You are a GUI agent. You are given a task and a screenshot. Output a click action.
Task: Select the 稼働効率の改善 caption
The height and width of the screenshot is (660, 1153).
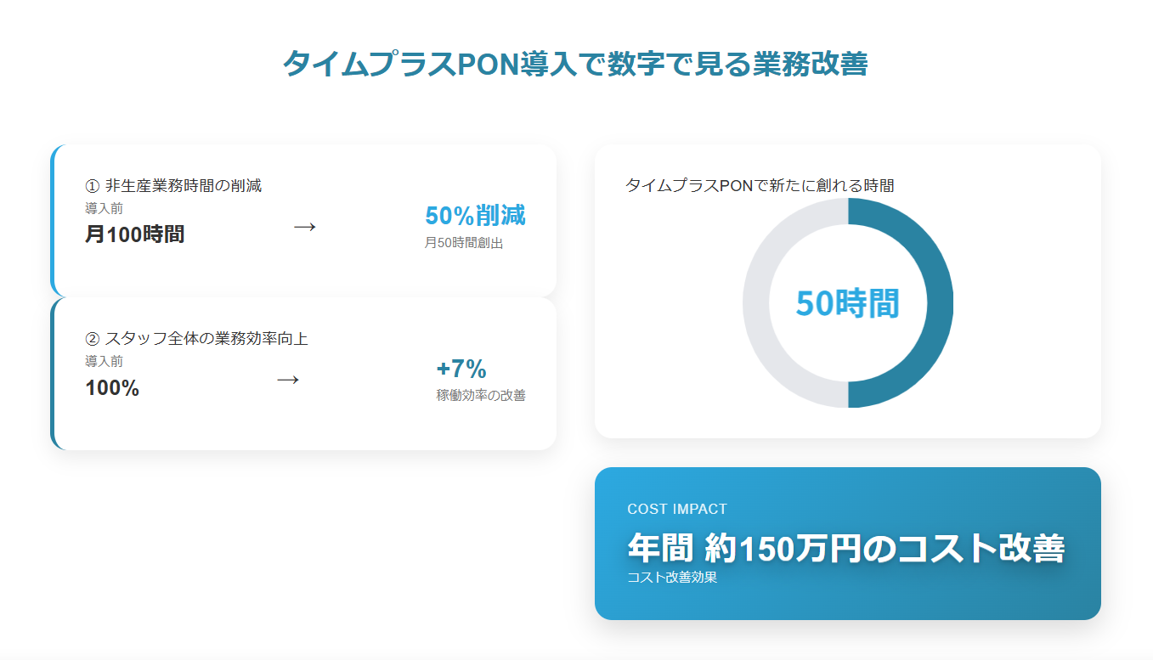481,396
